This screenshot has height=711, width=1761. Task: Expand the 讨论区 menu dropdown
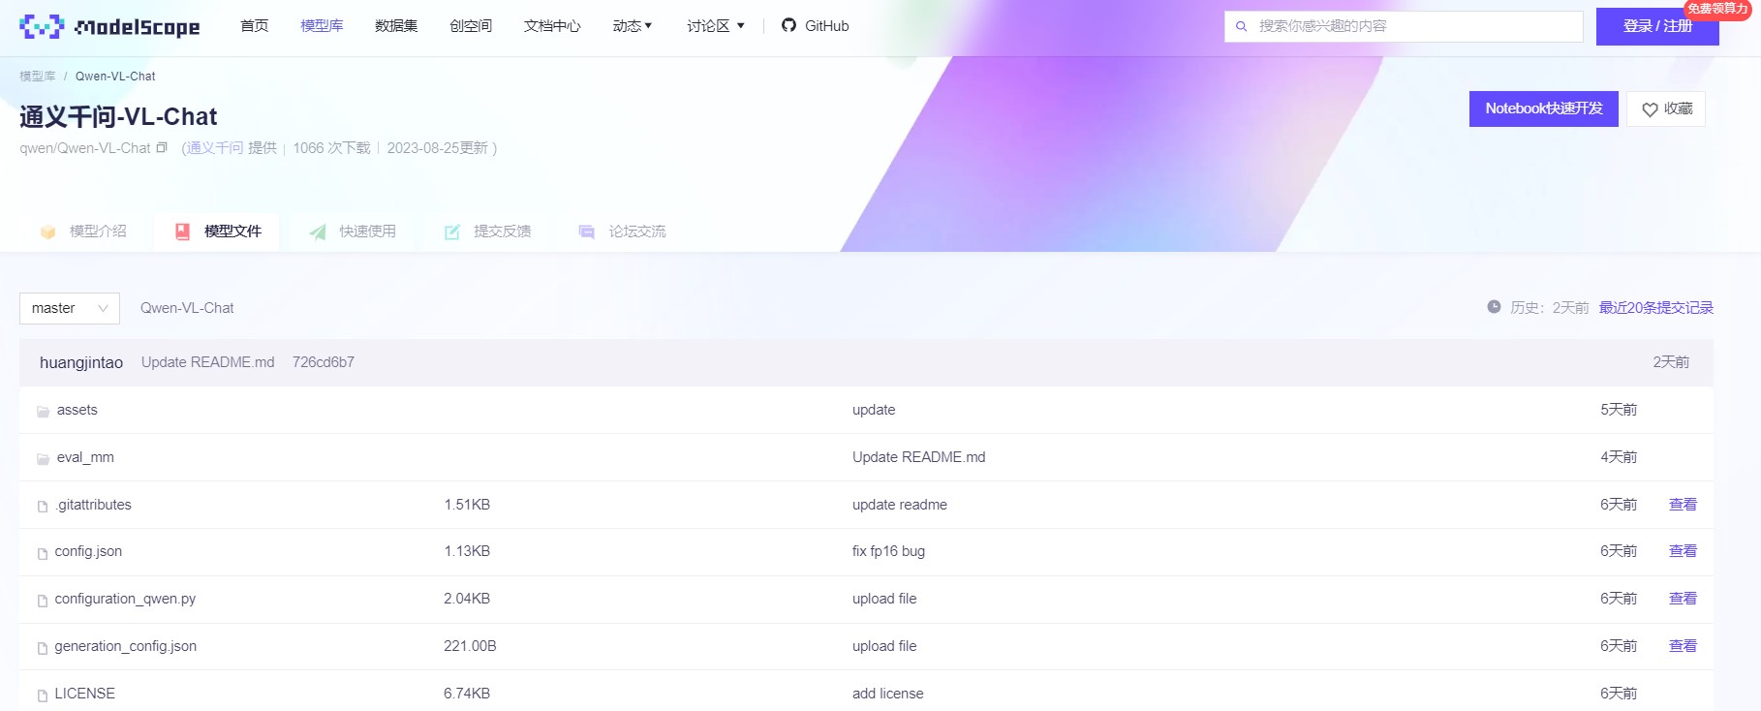click(716, 26)
